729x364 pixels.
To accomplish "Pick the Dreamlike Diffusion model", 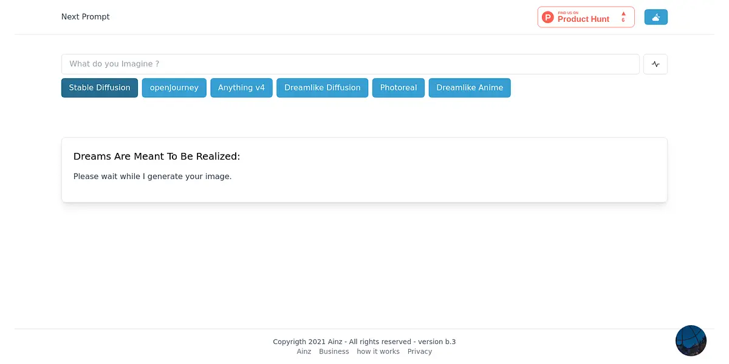I will (x=322, y=88).
